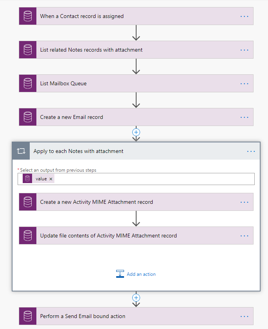Click the insert step plus below the loop
The image size is (268, 329).
click(136, 297)
